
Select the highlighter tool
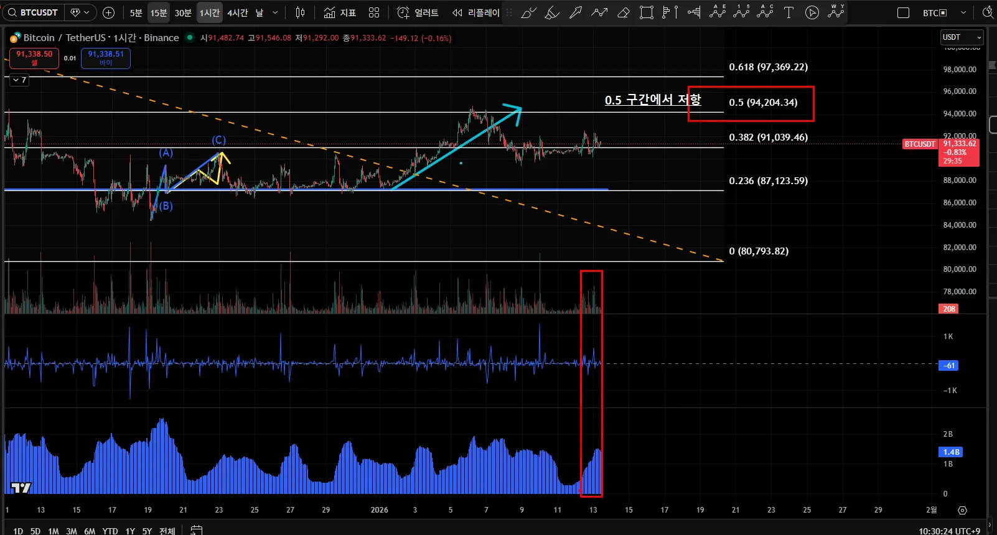pos(552,12)
